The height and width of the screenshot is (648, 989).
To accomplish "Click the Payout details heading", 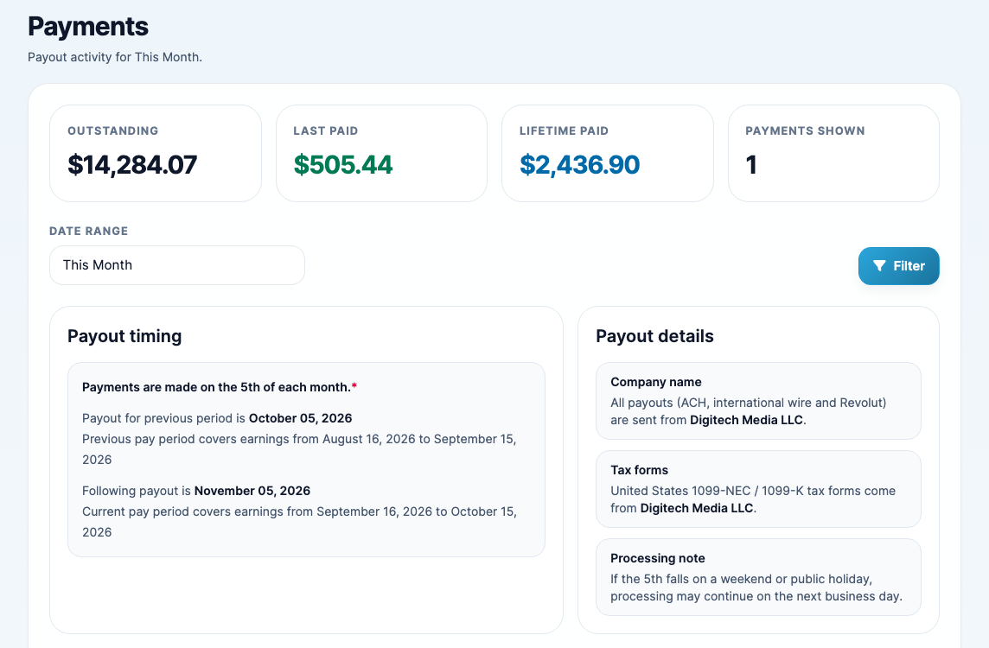I will point(654,336).
